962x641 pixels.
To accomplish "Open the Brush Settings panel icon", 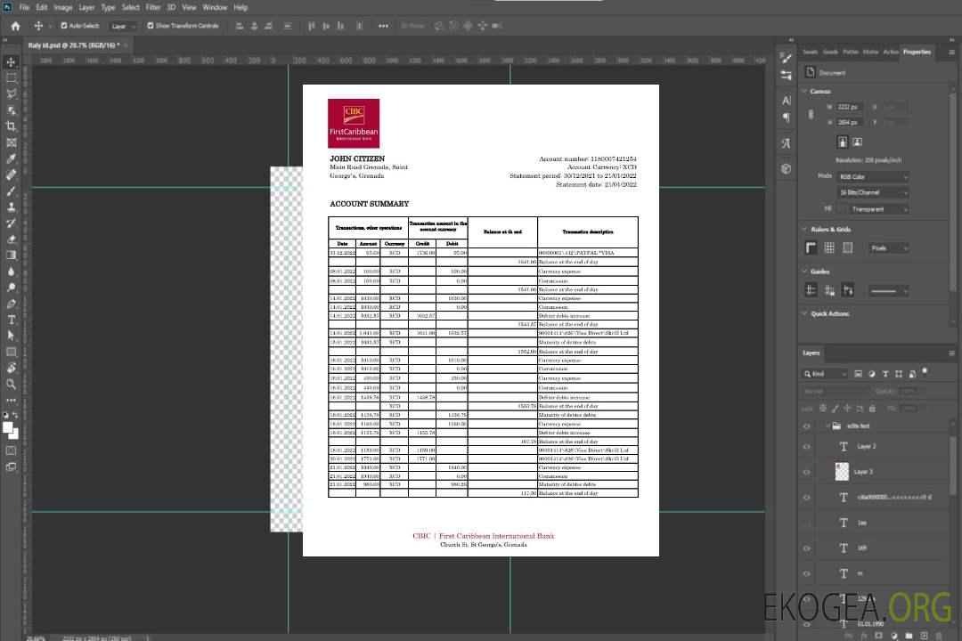I will click(x=787, y=58).
